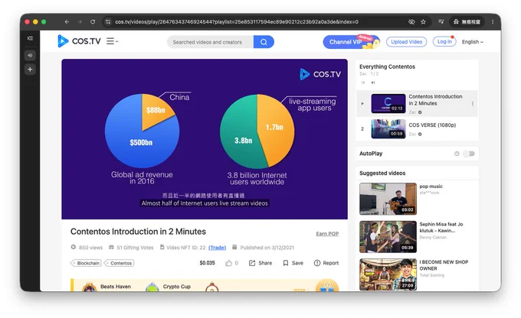This screenshot has width=521, height=318.
Task: Click the blue search magnifier button
Action: pyautogui.click(x=264, y=42)
